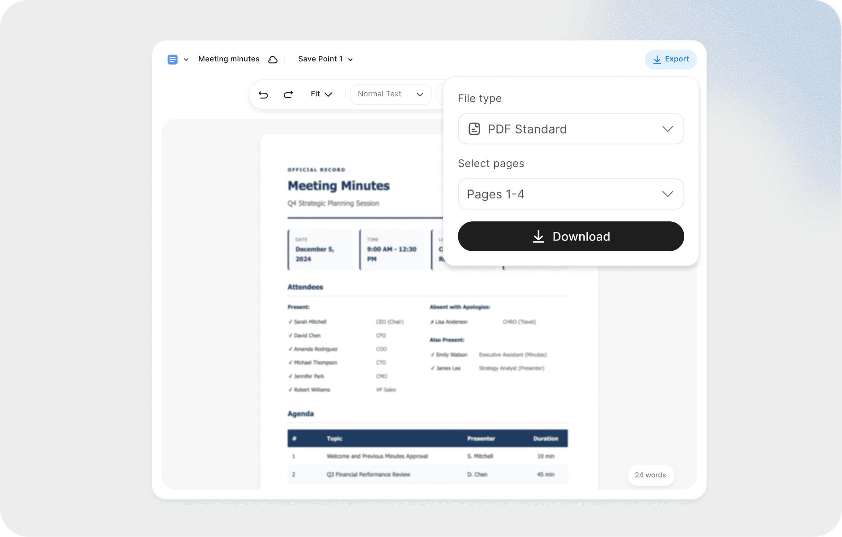Image resolution: width=842 pixels, height=537 pixels.
Task: Click the cloud save status icon
Action: pos(273,59)
